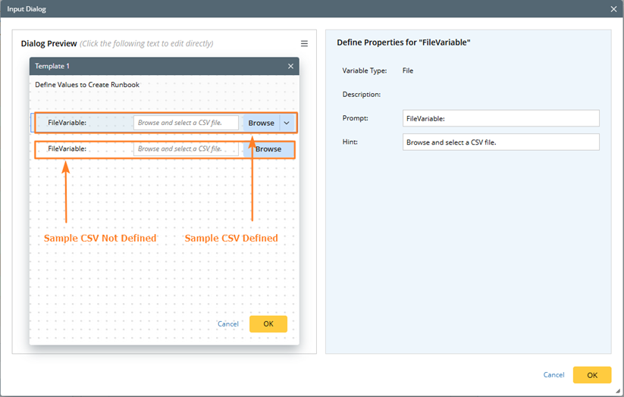Screen dimensions: 624x397
Task: Click Cancel link at bottom of Input Dialog
Action: pyautogui.click(x=553, y=375)
